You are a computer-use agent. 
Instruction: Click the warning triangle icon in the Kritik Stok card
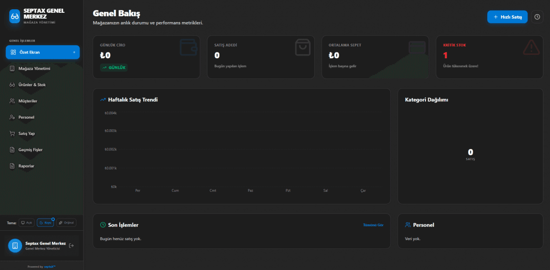[x=531, y=48]
